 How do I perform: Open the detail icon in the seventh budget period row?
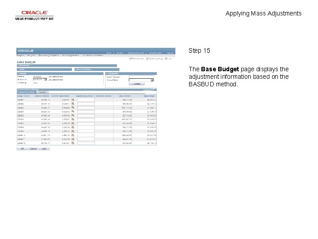tap(73, 123)
